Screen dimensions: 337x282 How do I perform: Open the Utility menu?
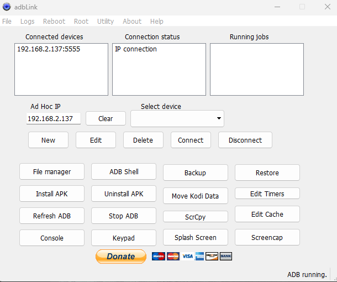[x=105, y=21]
